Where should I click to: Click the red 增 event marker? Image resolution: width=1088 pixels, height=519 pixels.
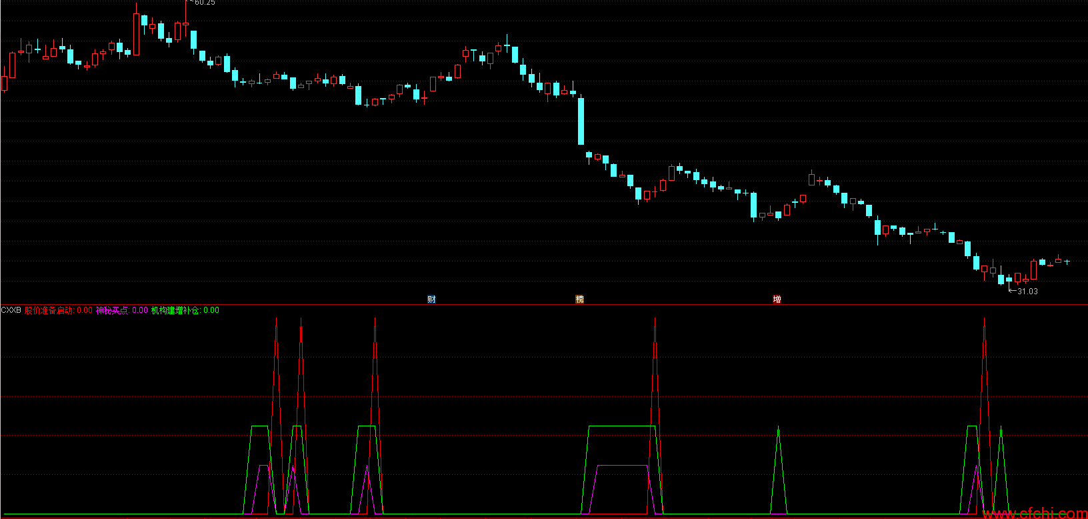click(777, 300)
